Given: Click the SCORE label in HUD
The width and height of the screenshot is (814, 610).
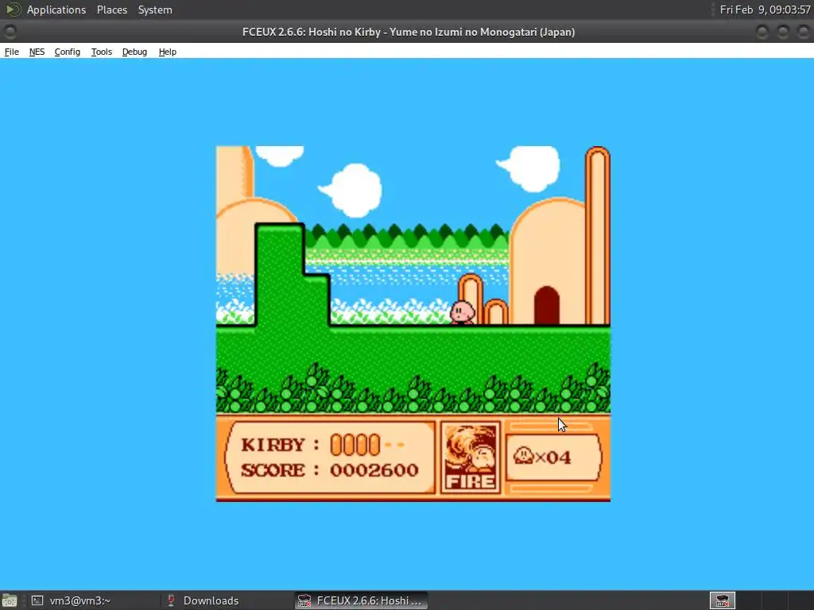Looking at the screenshot, I should (x=273, y=470).
